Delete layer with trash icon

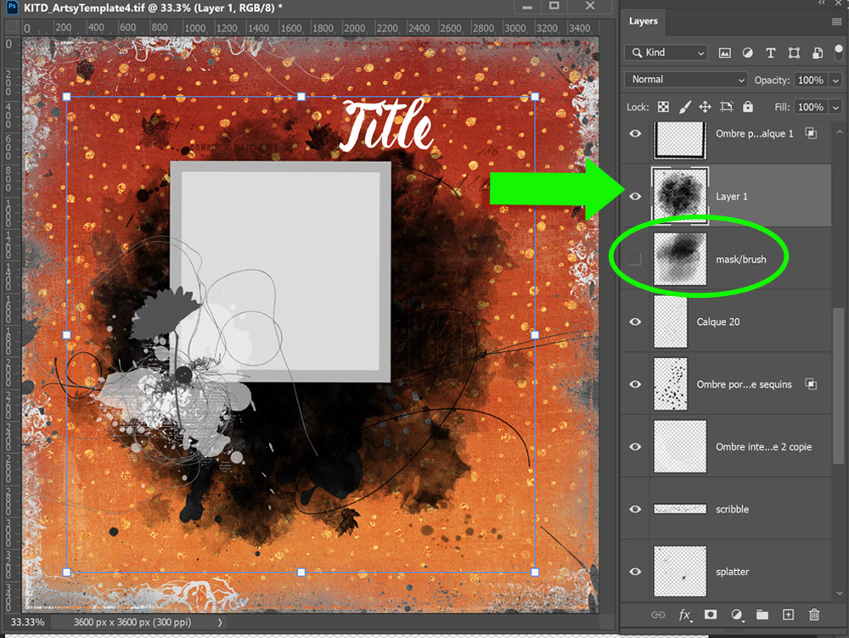click(x=814, y=614)
